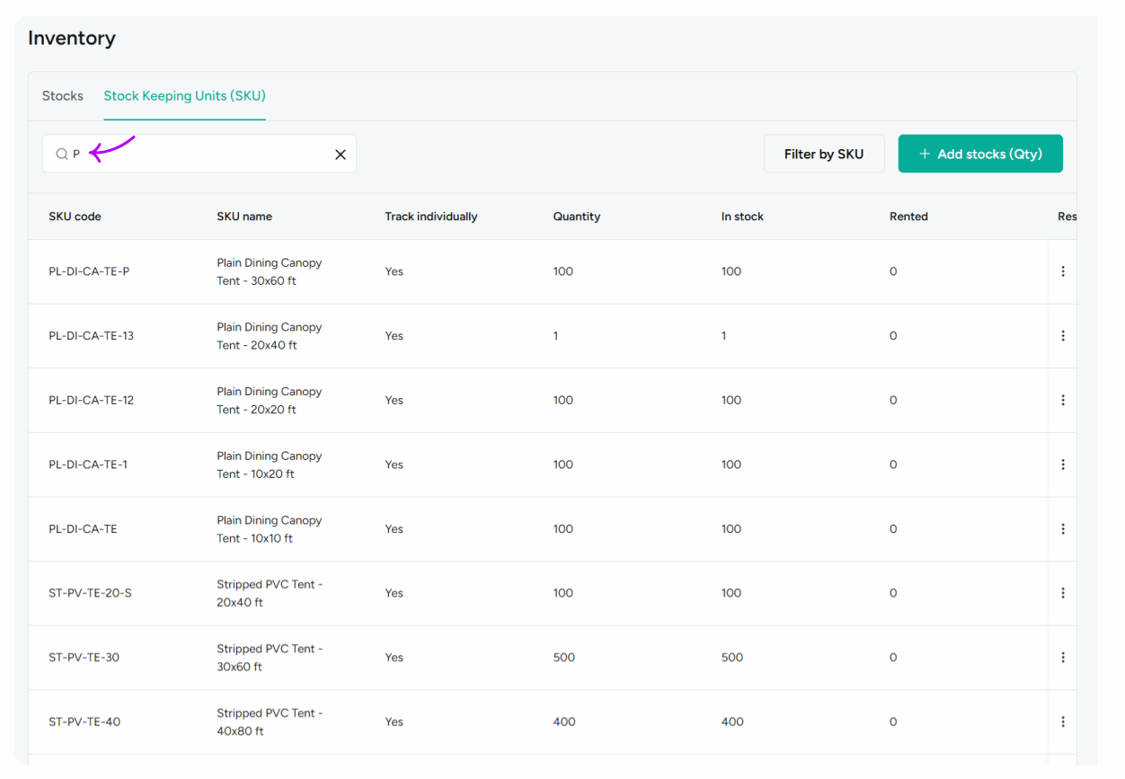Select the Stock Keeping Units (SKU) tab
The height and width of the screenshot is (779, 1125).
tap(184, 95)
